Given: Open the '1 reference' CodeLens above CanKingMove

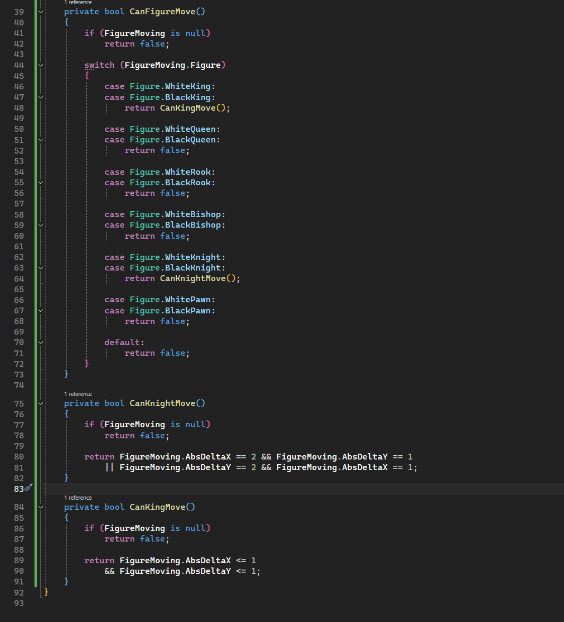Looking at the screenshot, I should click(78, 498).
